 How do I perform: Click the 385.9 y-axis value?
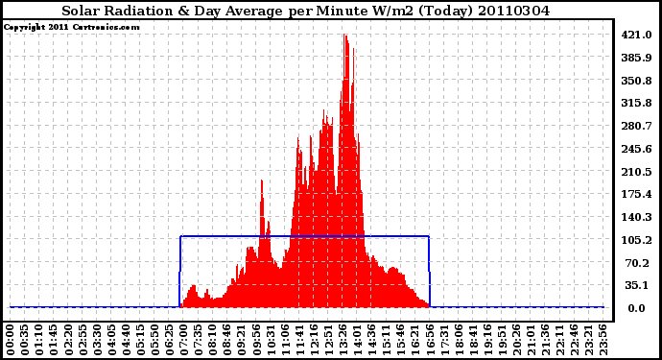pyautogui.click(x=636, y=58)
